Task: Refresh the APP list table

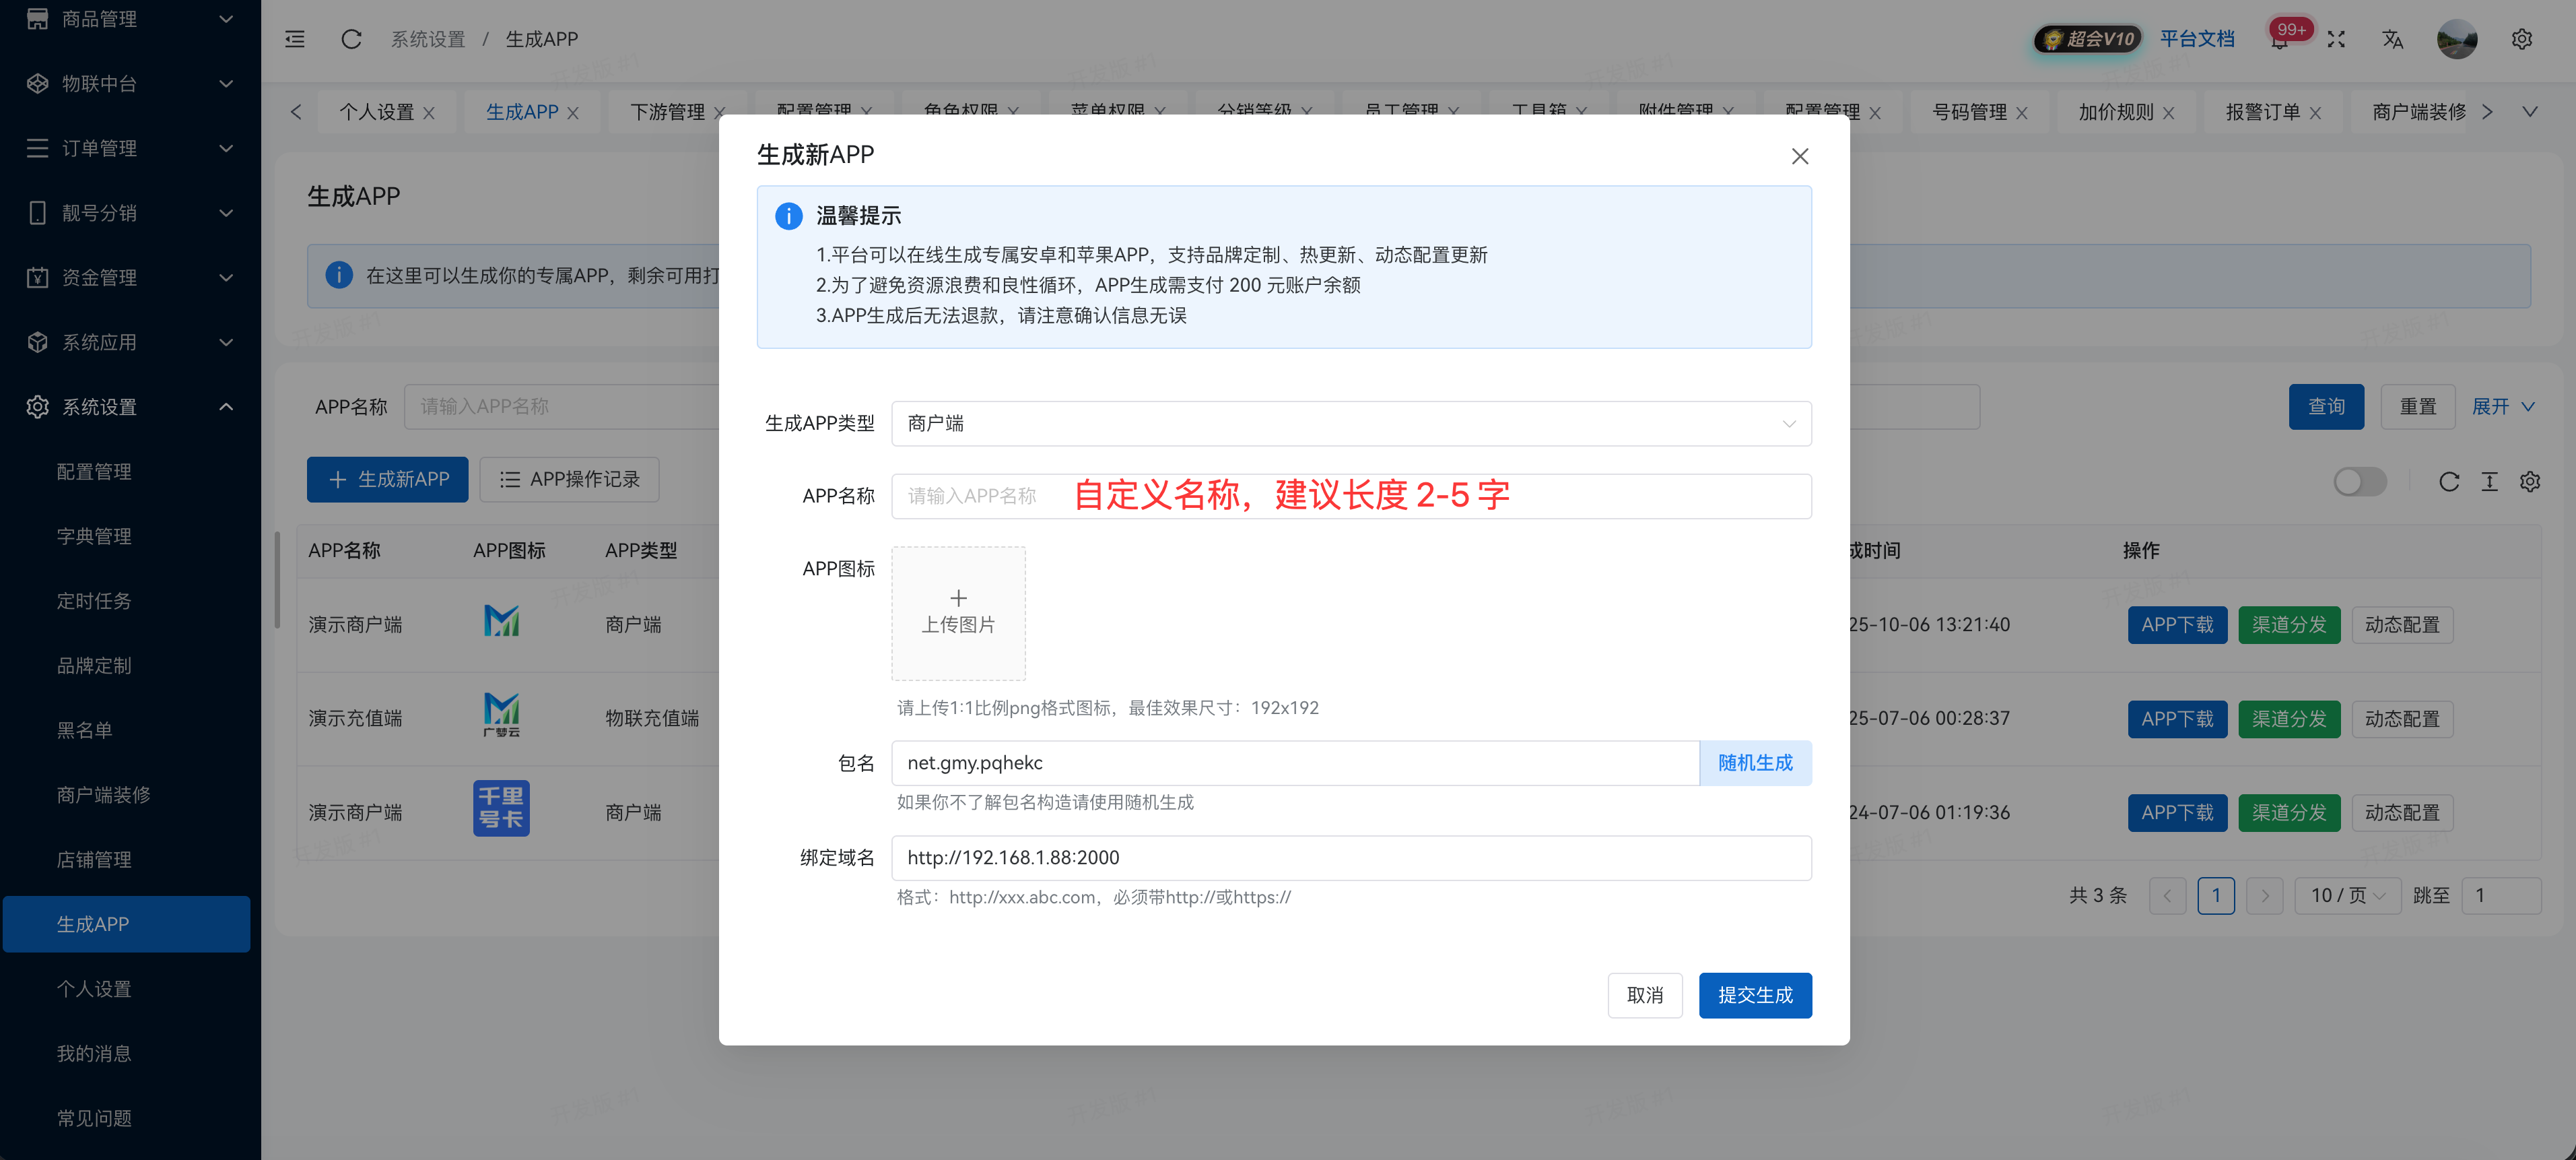Action: (x=2449, y=482)
